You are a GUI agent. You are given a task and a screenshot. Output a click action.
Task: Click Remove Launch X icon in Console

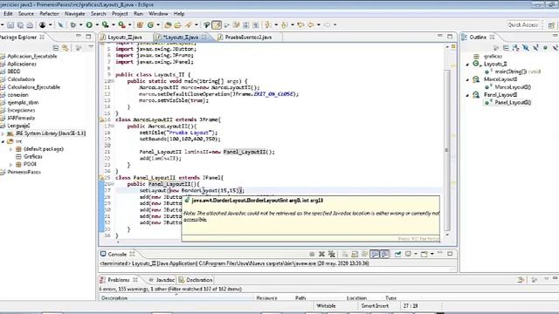321,254
